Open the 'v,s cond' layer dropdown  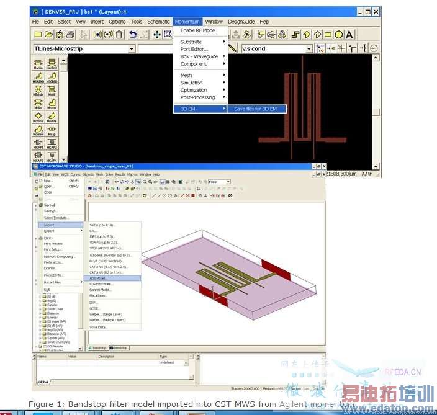(309, 49)
